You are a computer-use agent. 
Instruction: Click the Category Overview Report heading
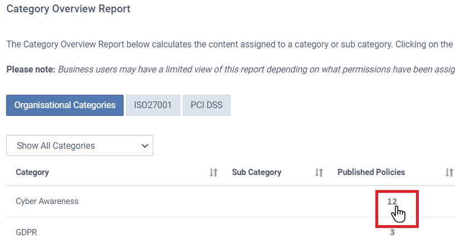(x=69, y=9)
